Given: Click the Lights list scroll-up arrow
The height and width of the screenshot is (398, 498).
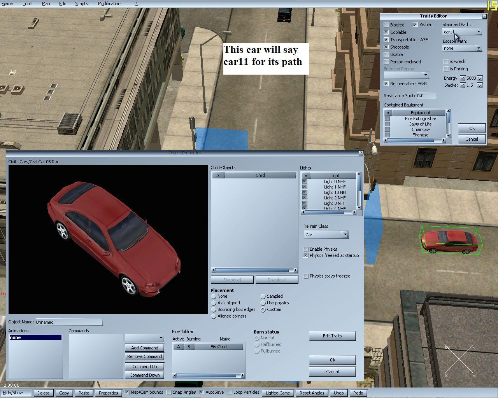Looking at the screenshot, I should [x=358, y=175].
